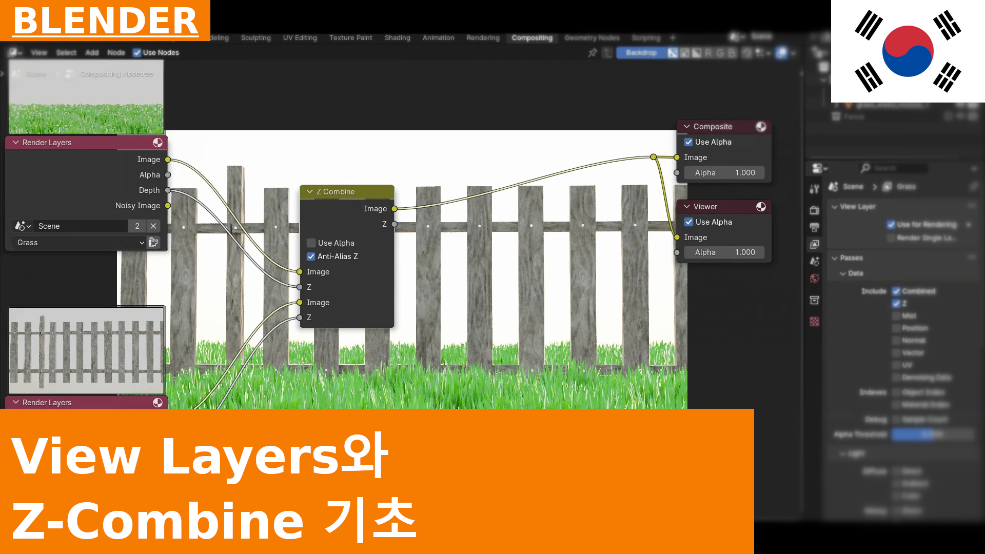985x554 pixels.
Task: Uncheck Use Alpha on the Composite node
Action: pyautogui.click(x=688, y=142)
